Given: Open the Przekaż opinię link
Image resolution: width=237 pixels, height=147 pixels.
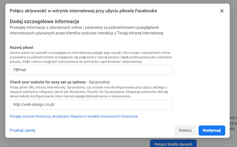Looking at the screenshot, I should tap(23, 130).
